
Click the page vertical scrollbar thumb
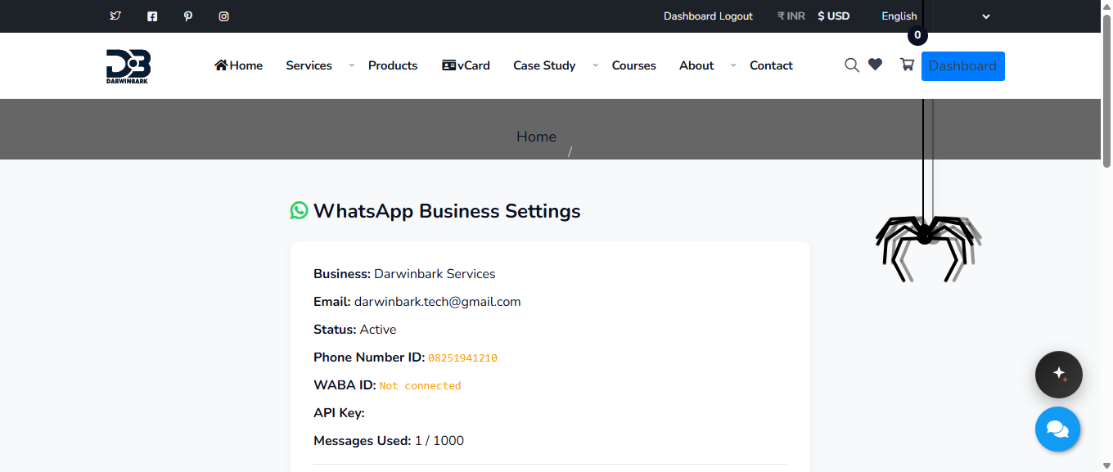[x=1106, y=90]
